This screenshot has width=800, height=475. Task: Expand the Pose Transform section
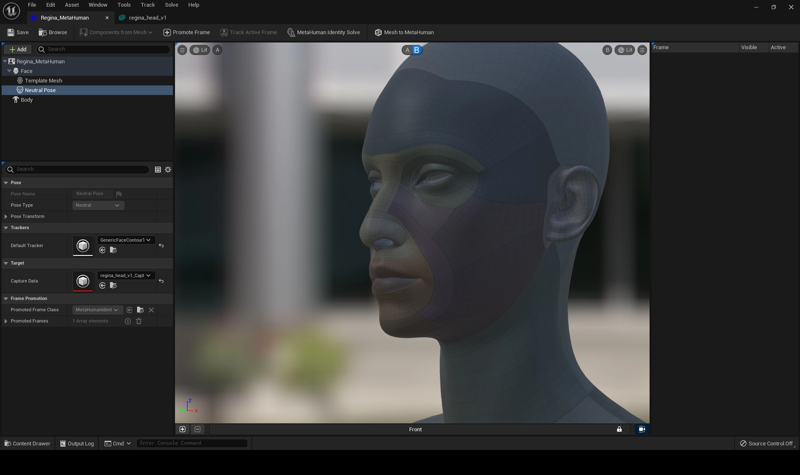click(6, 217)
